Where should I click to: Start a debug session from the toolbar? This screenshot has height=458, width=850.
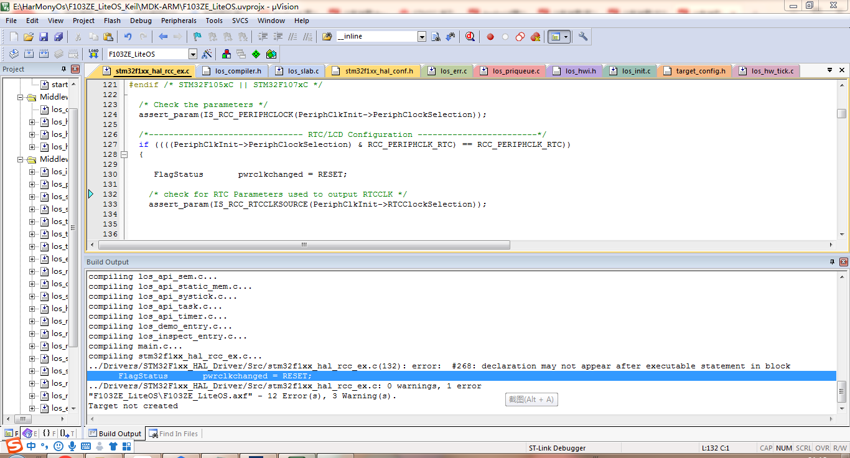471,36
